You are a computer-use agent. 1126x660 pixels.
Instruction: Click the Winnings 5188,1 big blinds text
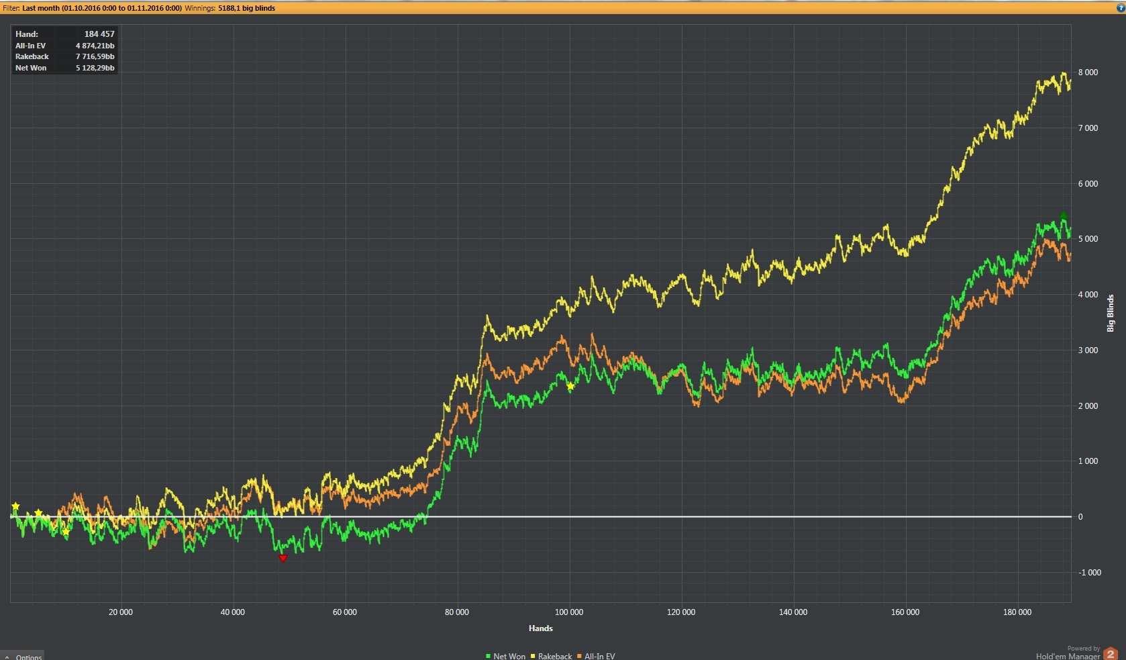pyautogui.click(x=230, y=8)
